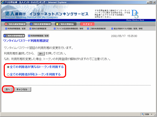
Task: Select 全ての利用者が同じトークンを利用する radio button
Action: point(8,74)
